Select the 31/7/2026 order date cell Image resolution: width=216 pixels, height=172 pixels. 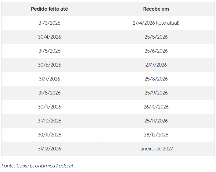[49, 79]
